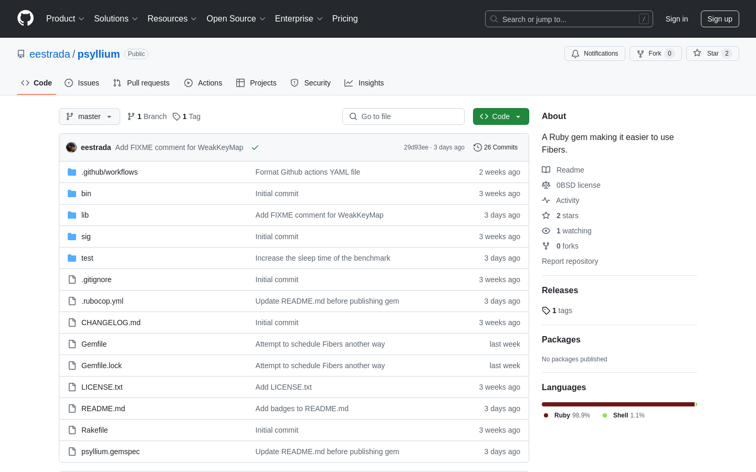Screen dimensions: 756x472
Task: Switch to the Insights tab
Action: pos(364,83)
